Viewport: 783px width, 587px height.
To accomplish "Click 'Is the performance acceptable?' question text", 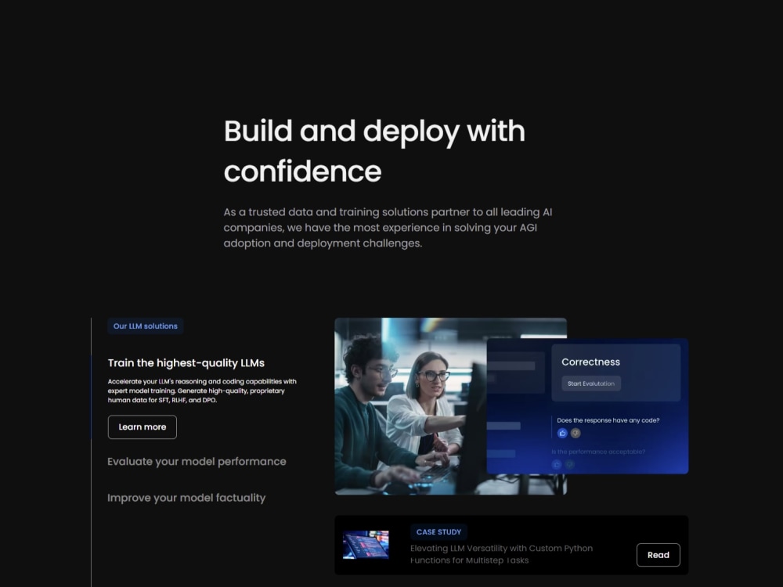I will point(598,452).
